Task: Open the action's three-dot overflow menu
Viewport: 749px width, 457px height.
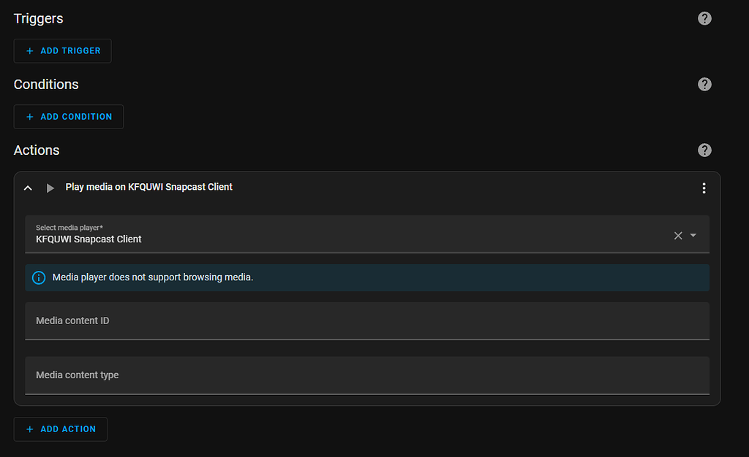Action: pos(704,188)
